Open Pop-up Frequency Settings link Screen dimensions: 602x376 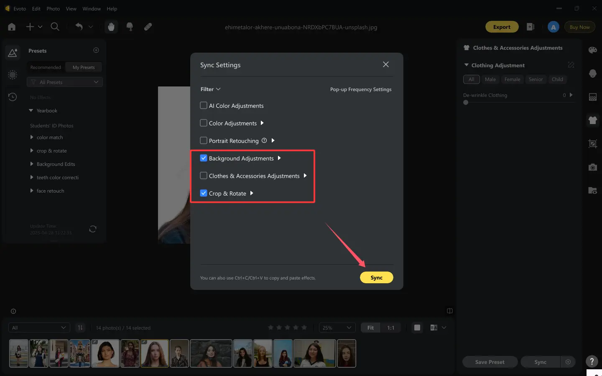point(361,89)
